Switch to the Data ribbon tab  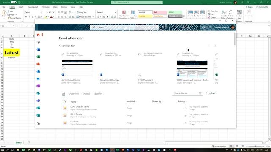click(55, 7)
